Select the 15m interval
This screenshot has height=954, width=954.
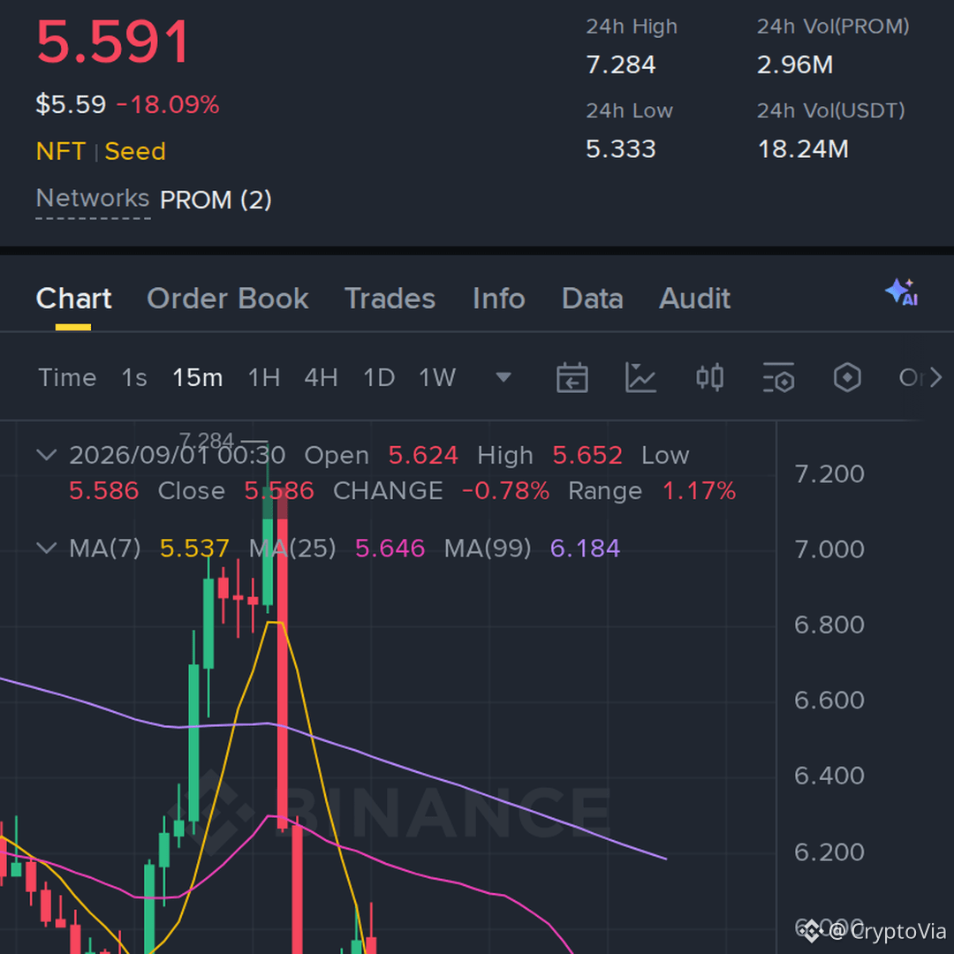[x=198, y=378]
